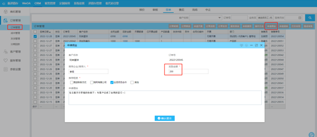This screenshot has height=137, width=317.
Task: Minimize the 申请佣金 dialog
Action: (251, 45)
